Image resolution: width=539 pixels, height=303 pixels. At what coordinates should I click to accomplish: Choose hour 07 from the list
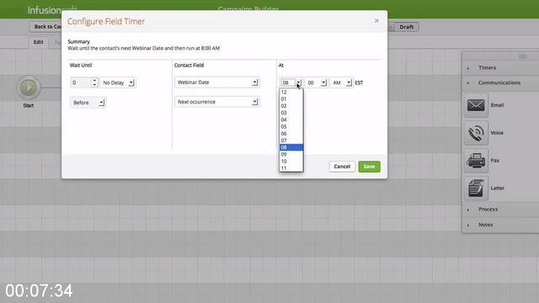coord(291,141)
